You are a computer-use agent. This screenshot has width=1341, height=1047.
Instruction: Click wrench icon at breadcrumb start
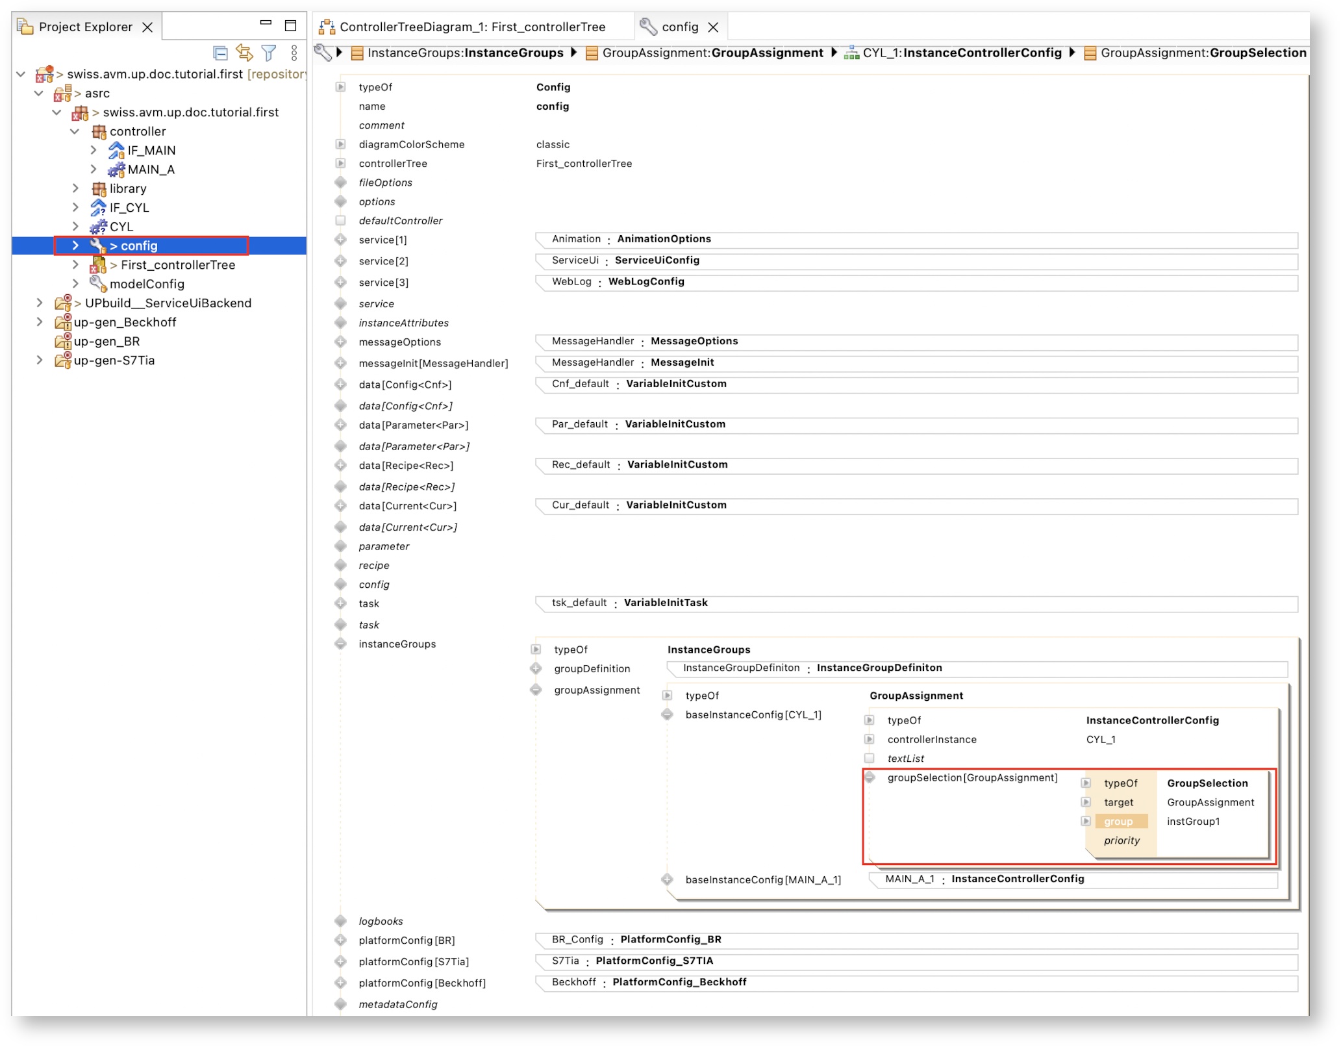(323, 52)
